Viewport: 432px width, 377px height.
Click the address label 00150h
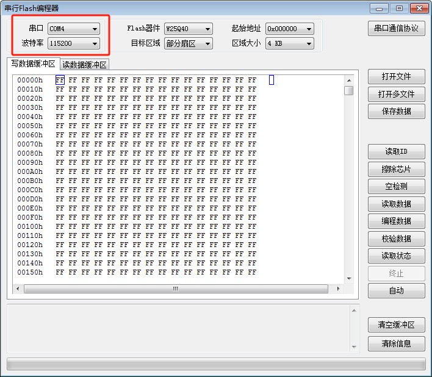pyautogui.click(x=30, y=272)
